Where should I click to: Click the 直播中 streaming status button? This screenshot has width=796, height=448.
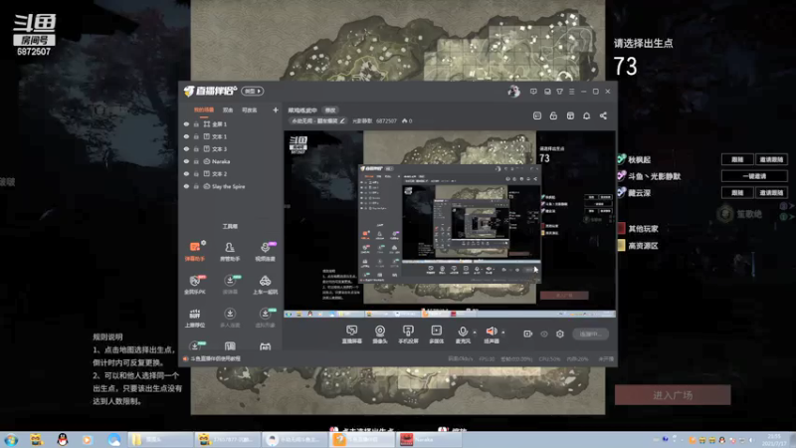click(590, 334)
